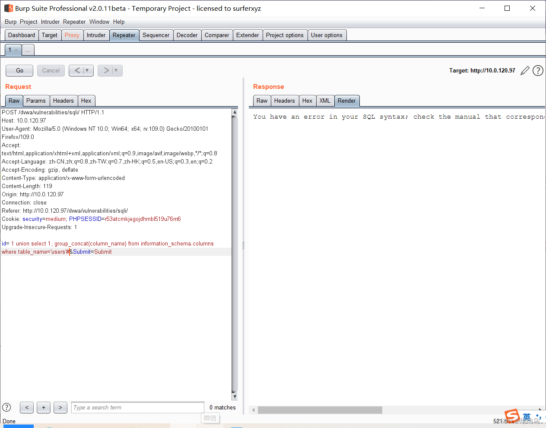Open the Burp menu

pos(11,22)
